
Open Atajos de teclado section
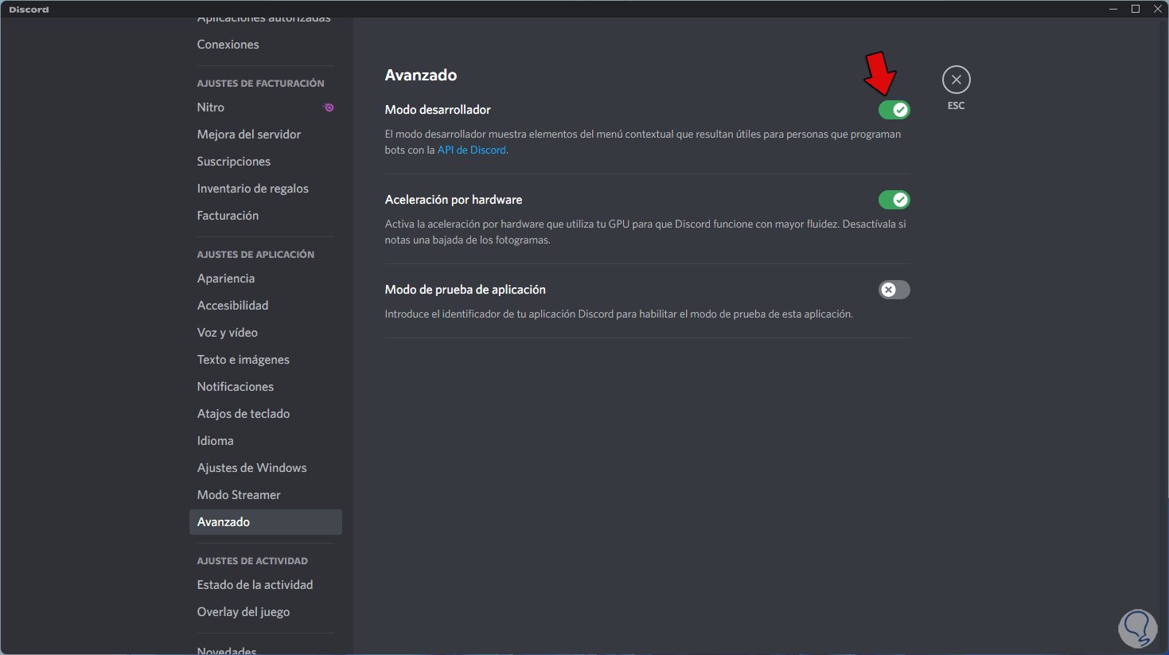(x=244, y=414)
